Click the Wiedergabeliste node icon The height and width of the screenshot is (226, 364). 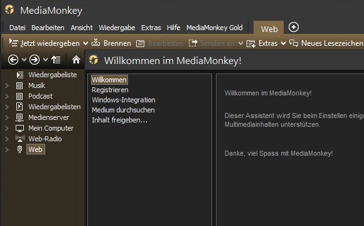[20, 75]
